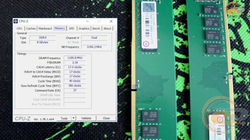This screenshot has width=250, height=140.
Task: Switch to the Caches tab
Action: coord(31,28)
